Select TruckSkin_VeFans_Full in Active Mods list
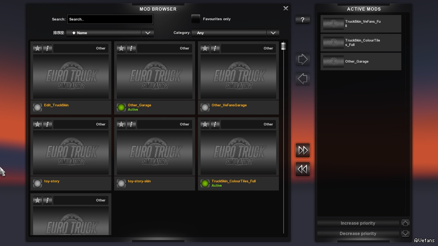Viewport: 438px width, 246px height. click(361, 24)
